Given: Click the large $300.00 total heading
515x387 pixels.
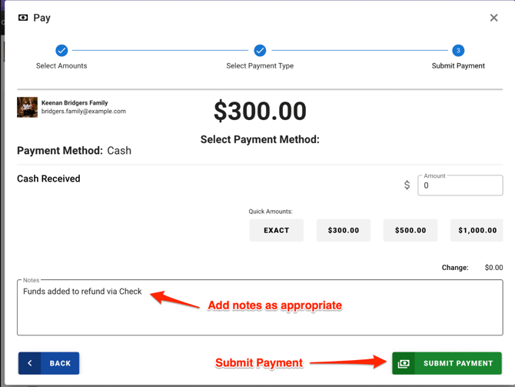Looking at the screenshot, I should 260,112.
